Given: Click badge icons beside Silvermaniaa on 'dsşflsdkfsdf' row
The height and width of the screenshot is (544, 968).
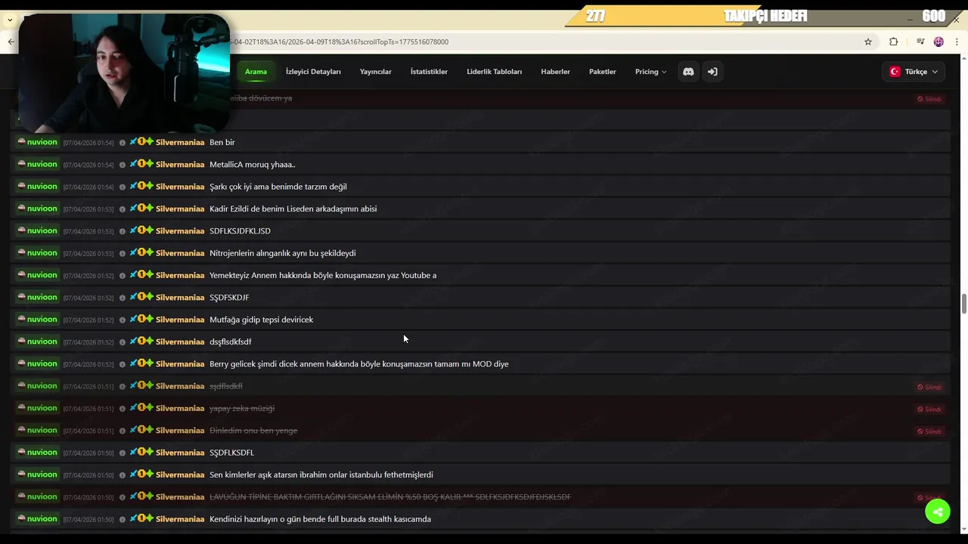Looking at the screenshot, I should tap(141, 341).
